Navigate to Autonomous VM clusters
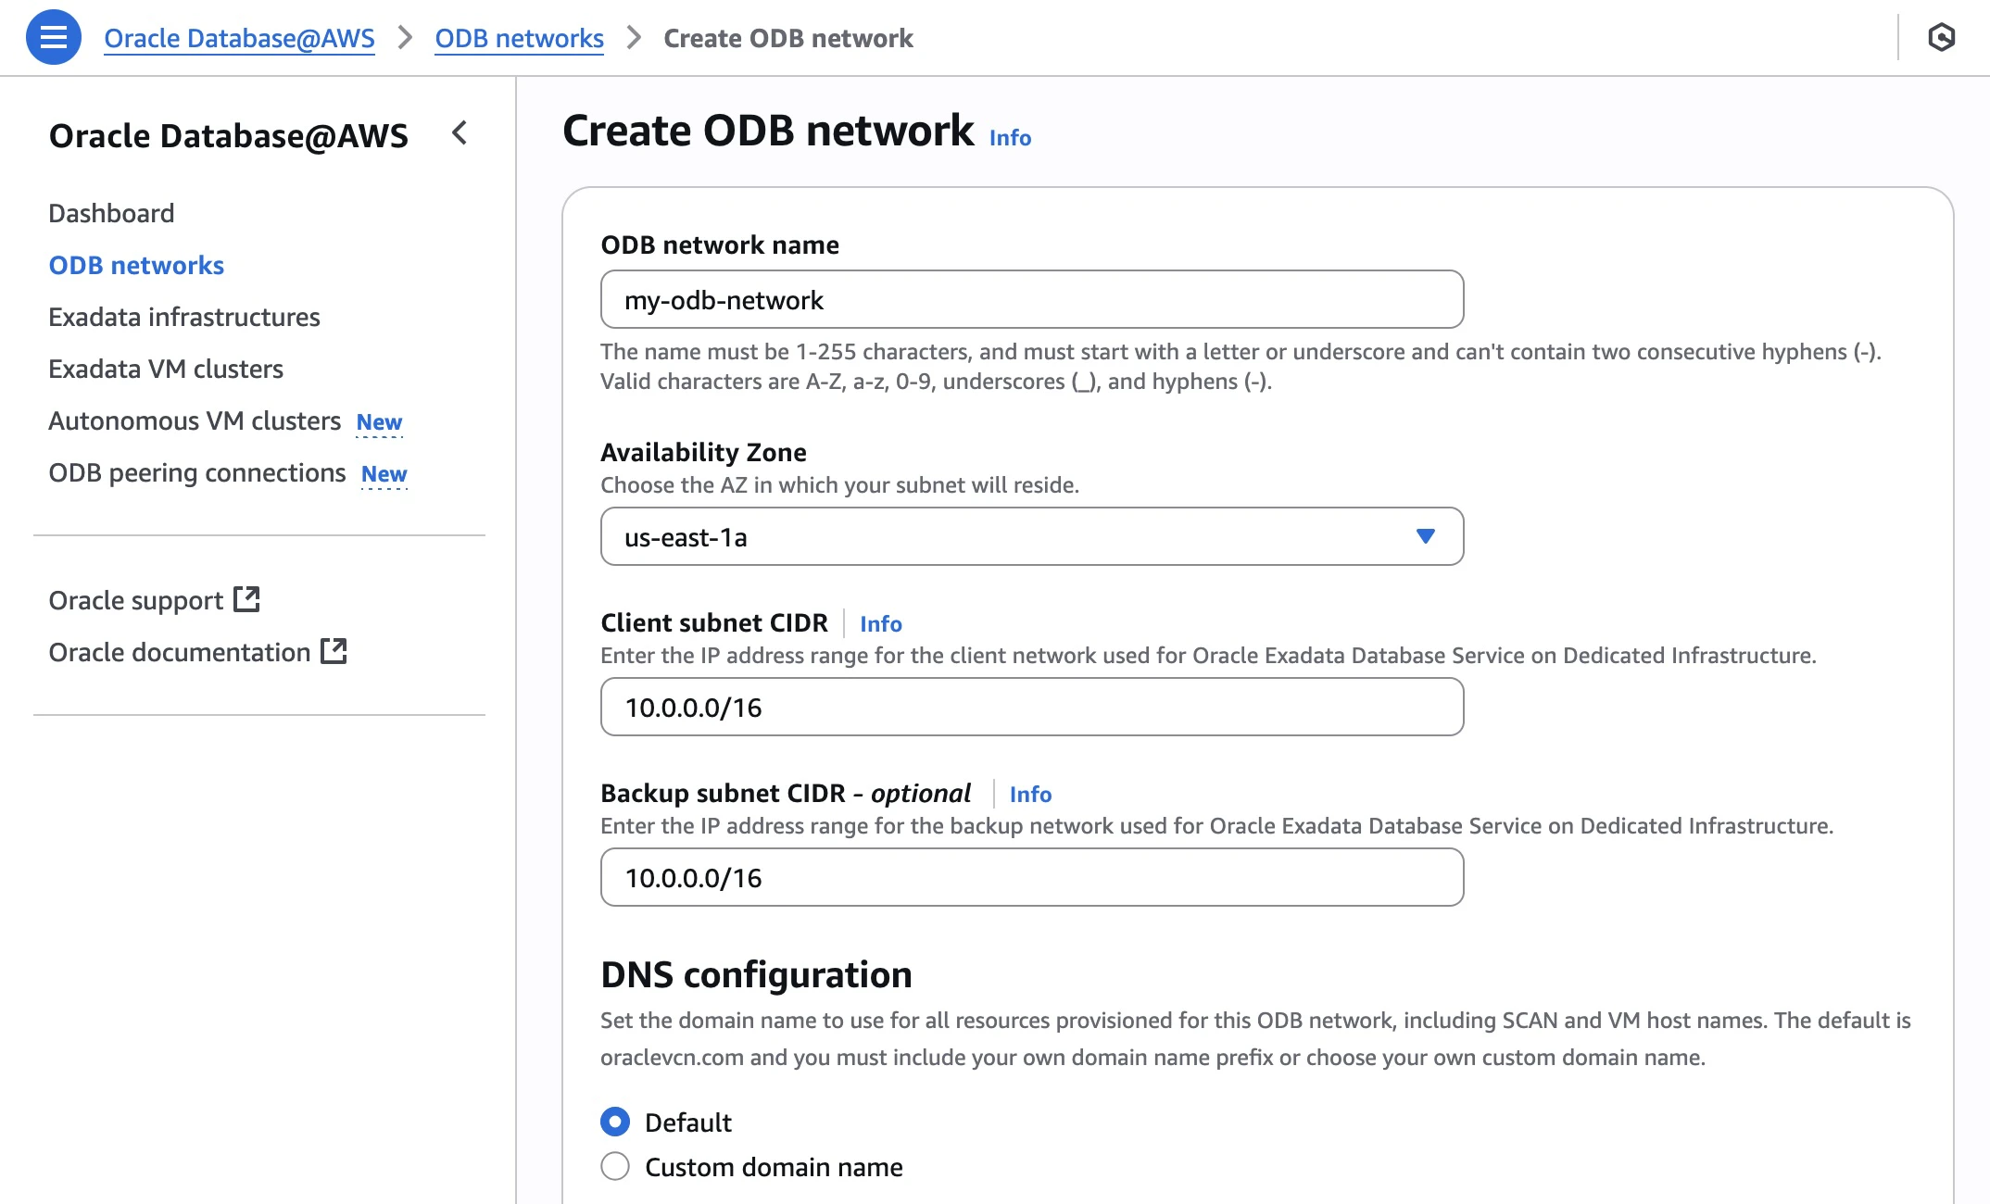1990x1204 pixels. tap(195, 420)
